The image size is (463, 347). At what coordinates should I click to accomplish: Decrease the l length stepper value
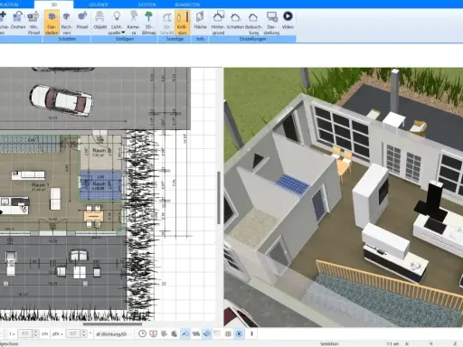[x=35, y=335]
